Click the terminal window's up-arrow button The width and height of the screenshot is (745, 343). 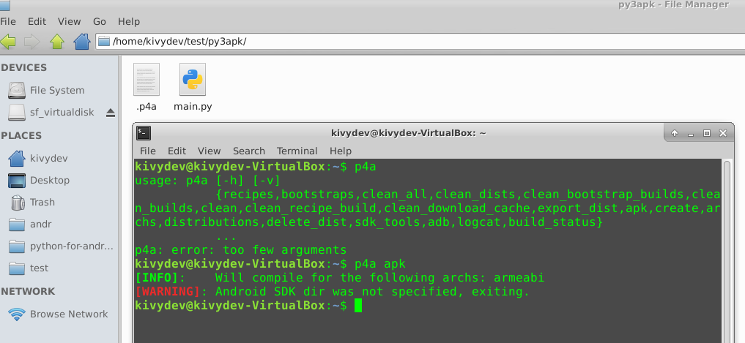pos(674,134)
